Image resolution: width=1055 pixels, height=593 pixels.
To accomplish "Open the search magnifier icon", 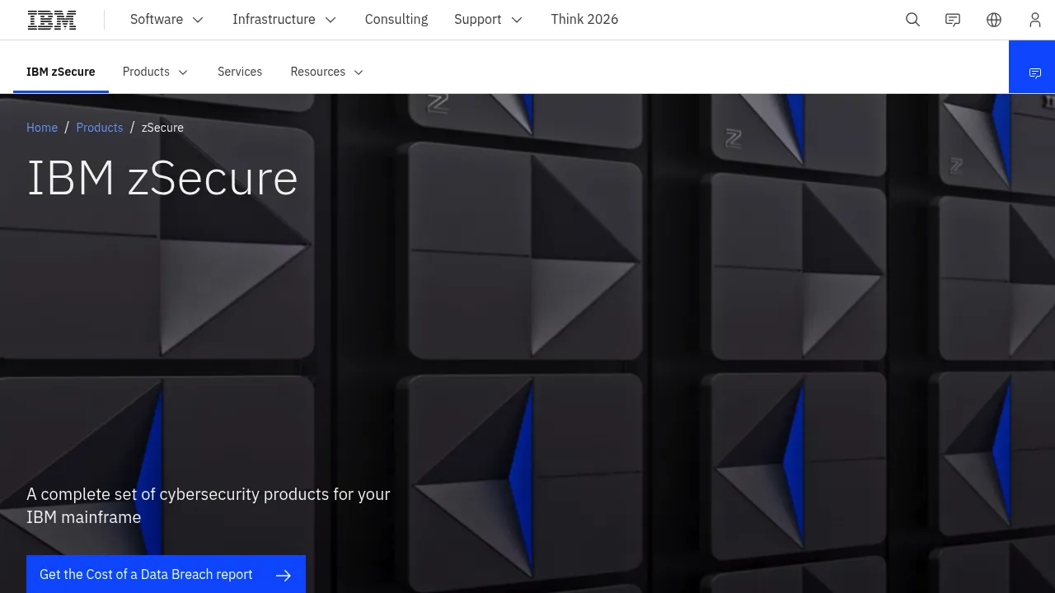I will 912,20.
